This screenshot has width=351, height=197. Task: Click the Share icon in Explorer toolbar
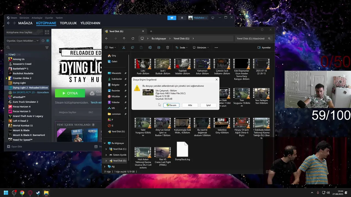[159, 47]
